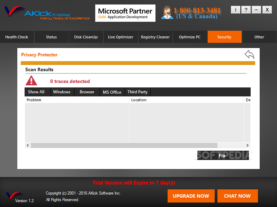Click the horizontal scrollbar thumb
Image resolution: width=277 pixels, height=207 pixels.
(x=124, y=145)
